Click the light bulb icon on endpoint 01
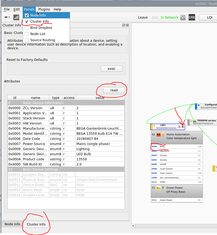The height and width of the screenshot is (235, 217). click(163, 134)
